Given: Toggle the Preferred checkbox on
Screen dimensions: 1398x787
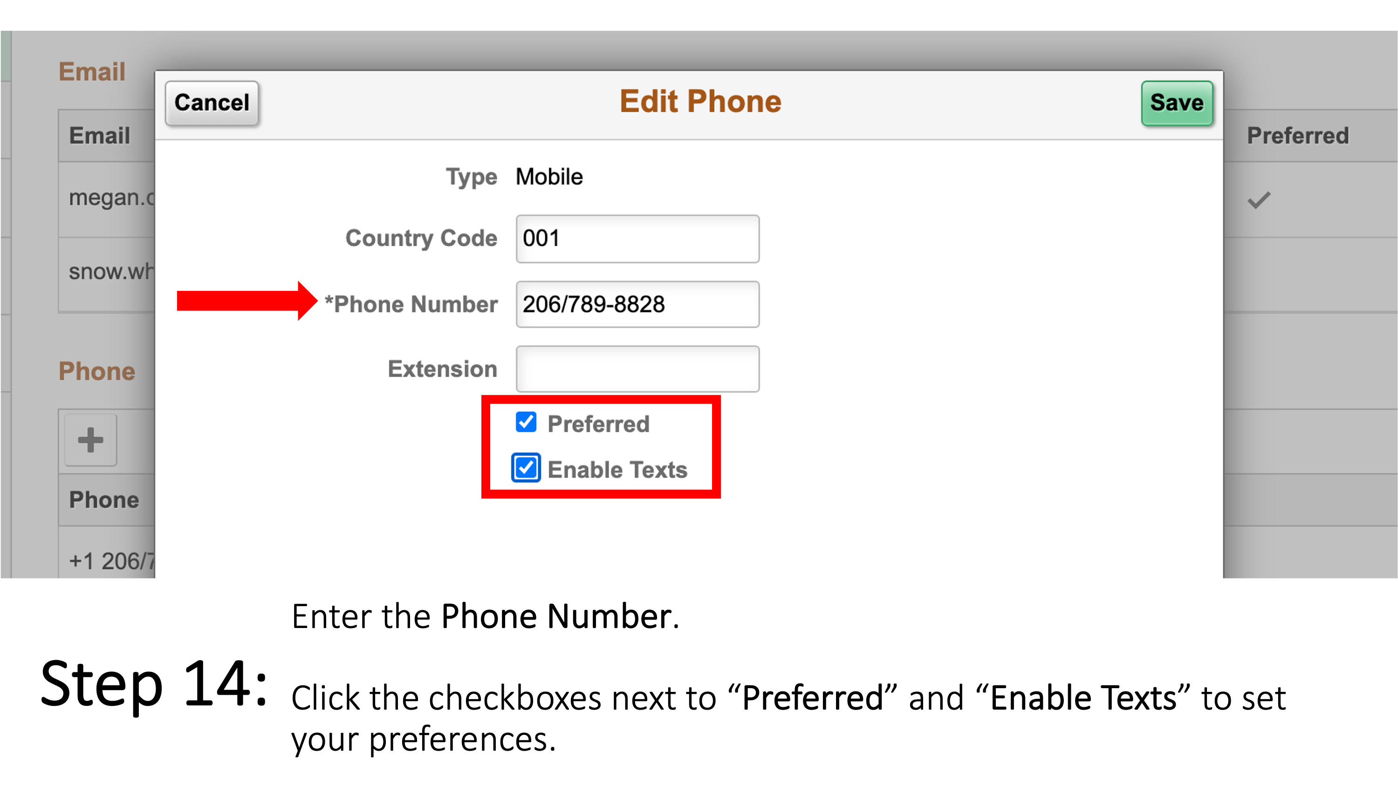Looking at the screenshot, I should click(524, 424).
